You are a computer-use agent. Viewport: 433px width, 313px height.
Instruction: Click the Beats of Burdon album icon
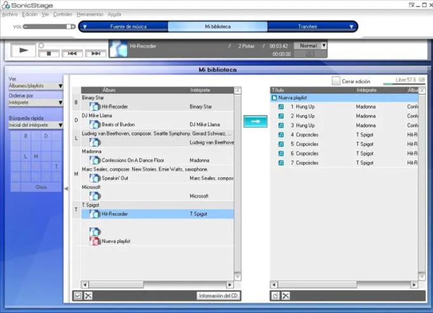coord(95,124)
